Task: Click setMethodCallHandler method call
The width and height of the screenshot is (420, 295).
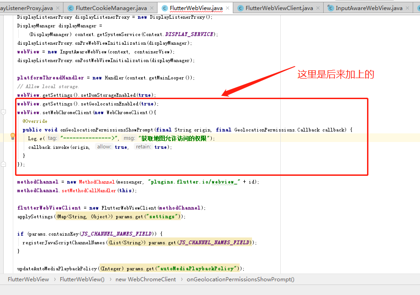Action: pyautogui.click(x=89, y=190)
